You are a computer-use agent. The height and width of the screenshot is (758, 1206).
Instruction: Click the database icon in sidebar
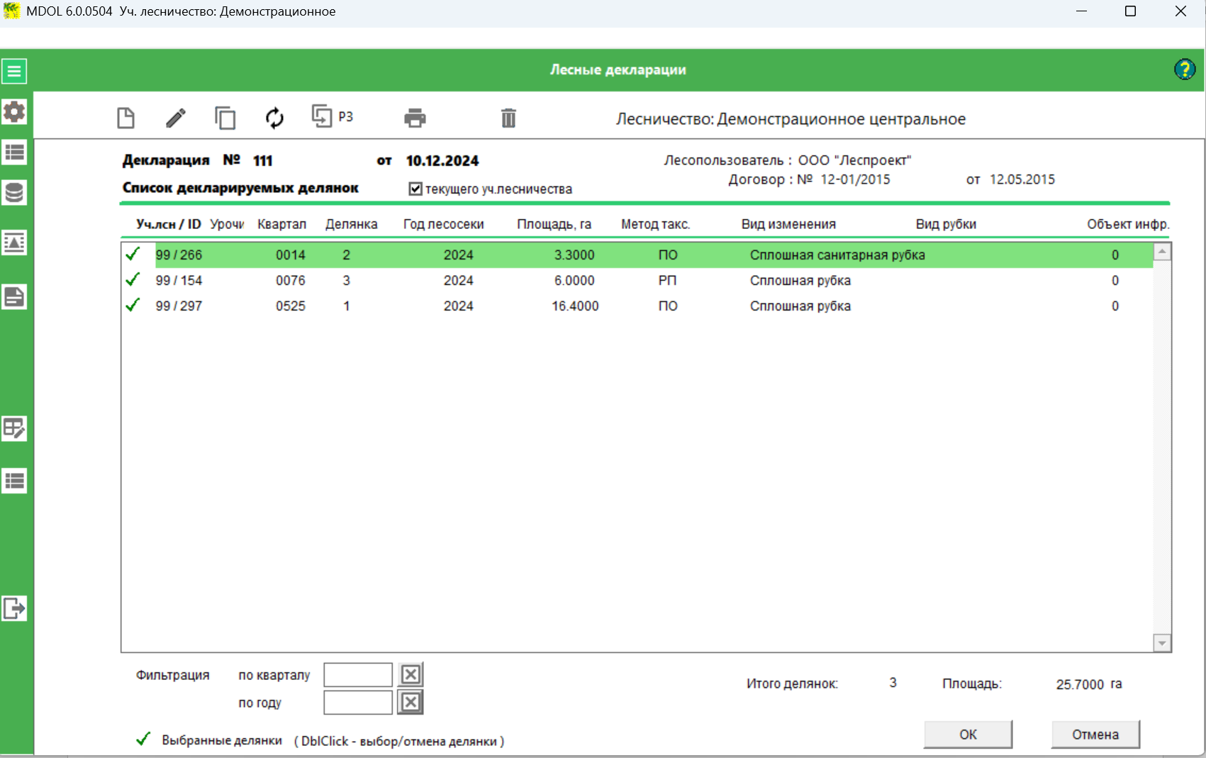14,193
